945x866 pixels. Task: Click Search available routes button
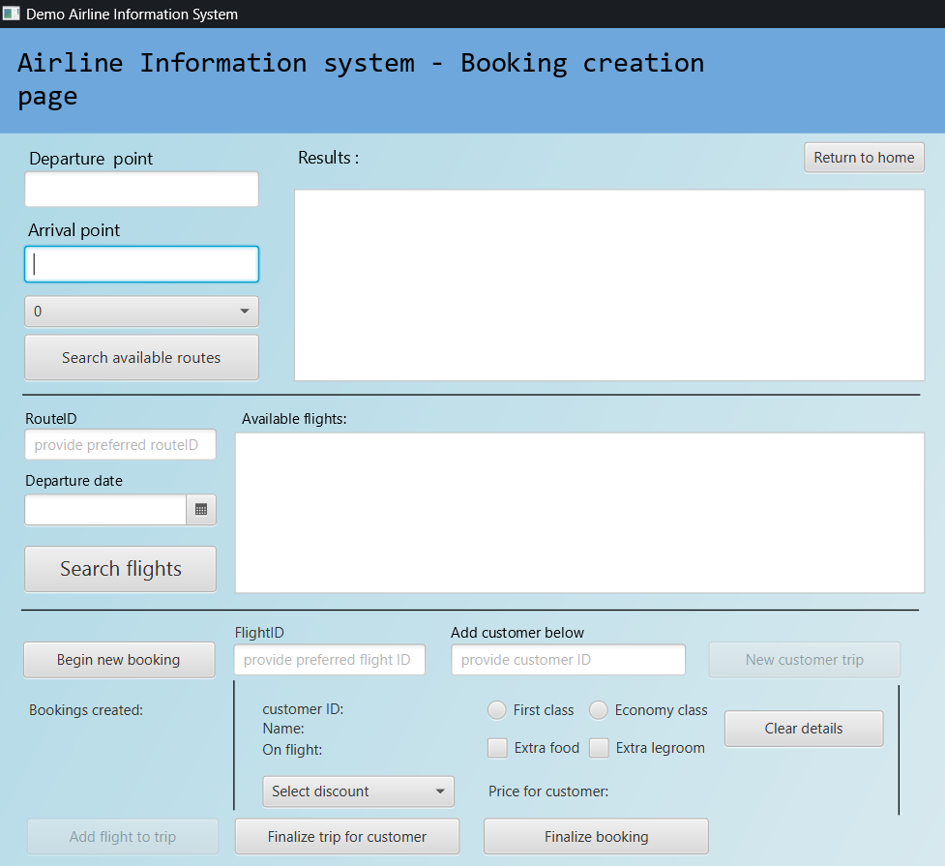(141, 358)
